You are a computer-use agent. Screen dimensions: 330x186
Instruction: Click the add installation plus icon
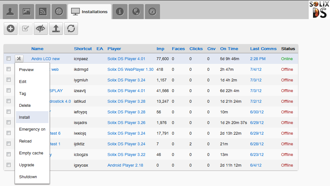[11, 28]
